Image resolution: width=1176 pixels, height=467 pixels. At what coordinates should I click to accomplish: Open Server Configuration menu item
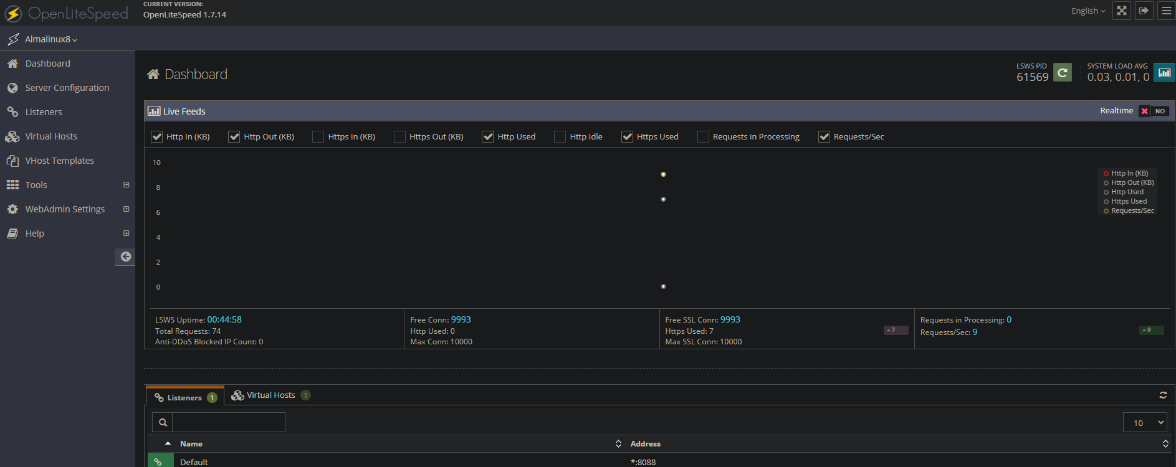67,88
